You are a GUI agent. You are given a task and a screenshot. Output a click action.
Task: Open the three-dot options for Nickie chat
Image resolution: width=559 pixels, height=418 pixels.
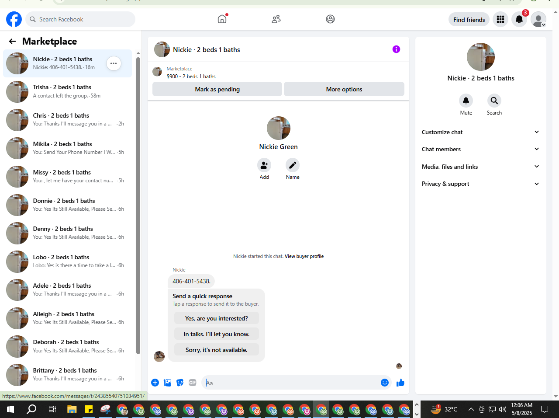click(114, 63)
